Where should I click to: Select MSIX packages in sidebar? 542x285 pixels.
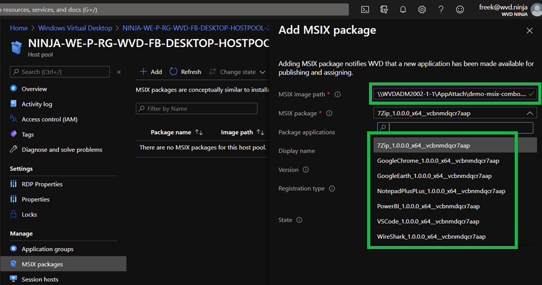pos(64,264)
